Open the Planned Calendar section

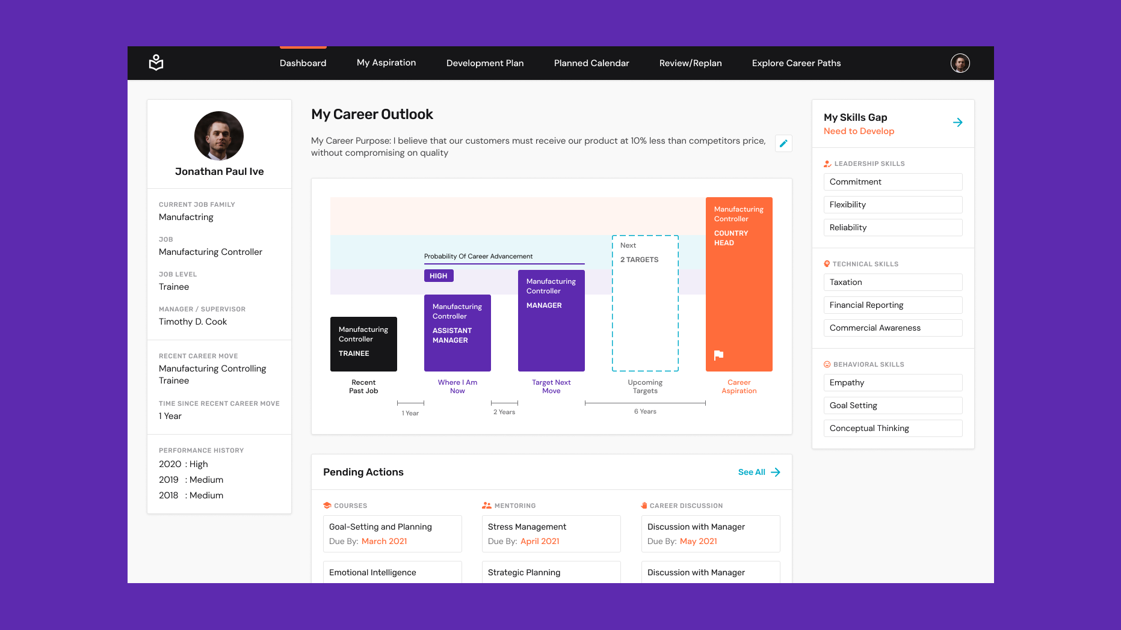click(x=591, y=63)
